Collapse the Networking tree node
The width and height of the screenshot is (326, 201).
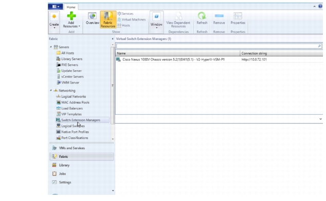pyautogui.click(x=51, y=90)
